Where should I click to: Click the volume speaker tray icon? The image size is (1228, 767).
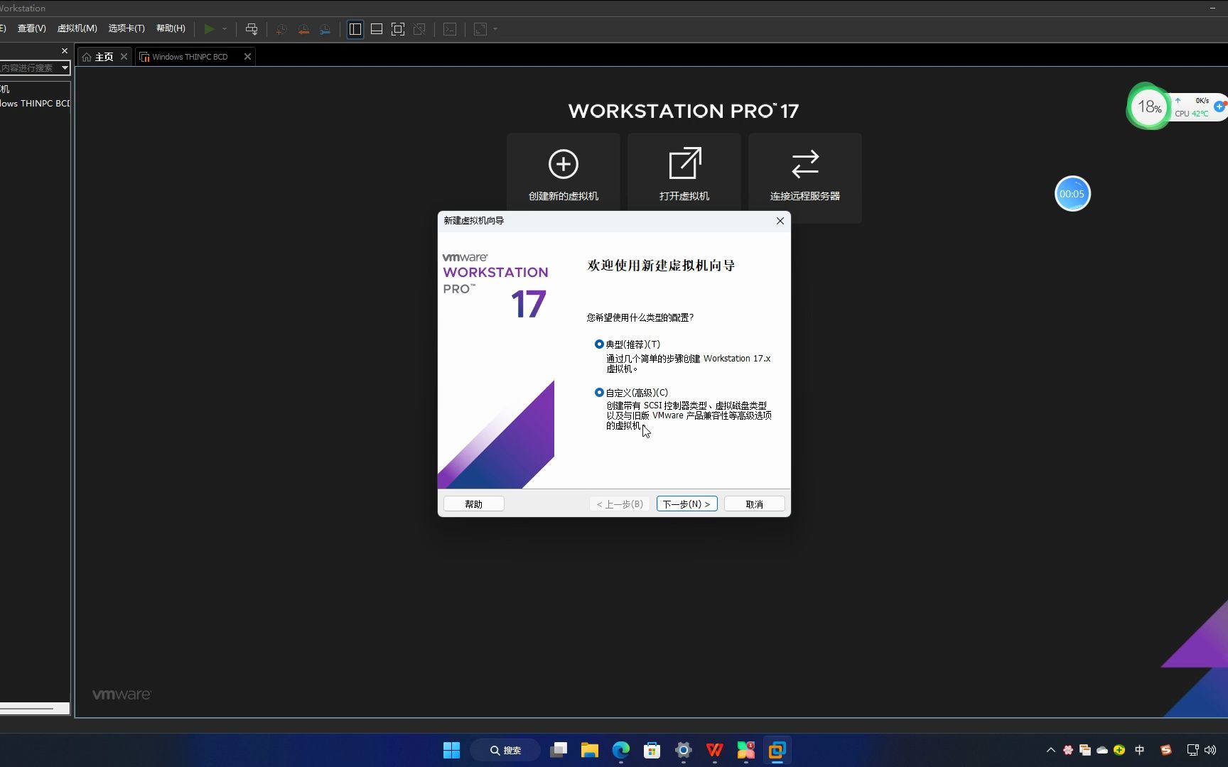1211,750
